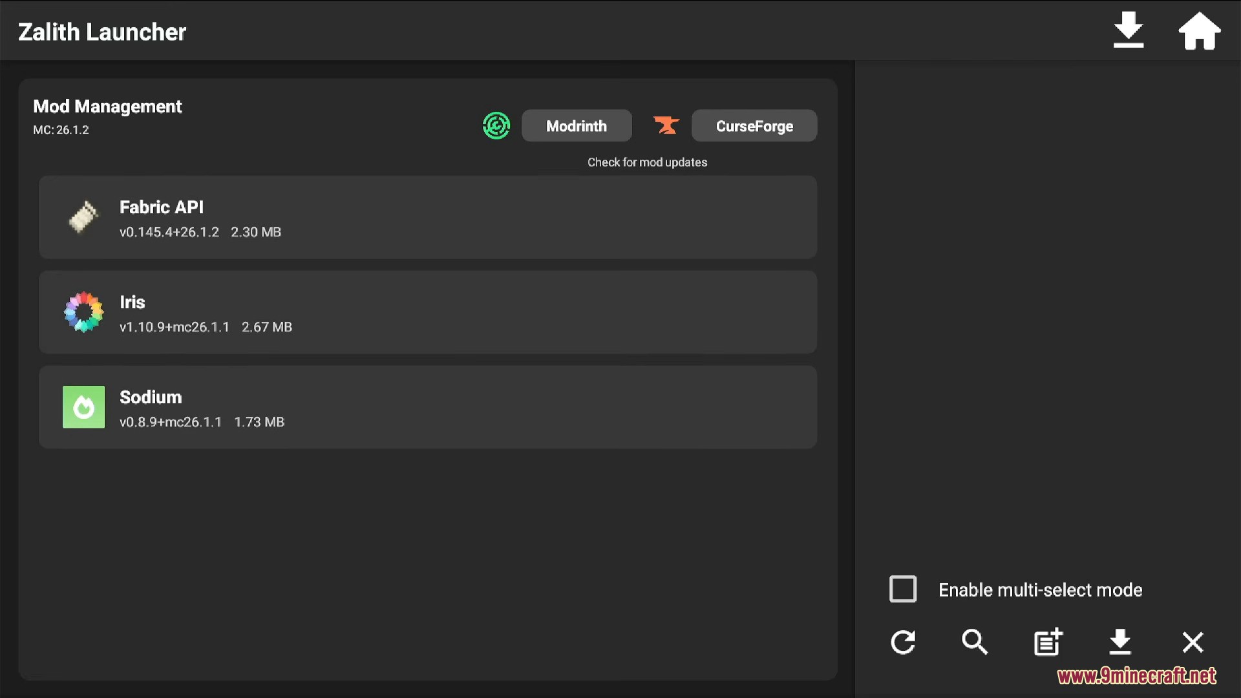Screen dimensions: 1241x698
Task: Click the Iris mod colorful ring thumbnail
Action: 83,312
